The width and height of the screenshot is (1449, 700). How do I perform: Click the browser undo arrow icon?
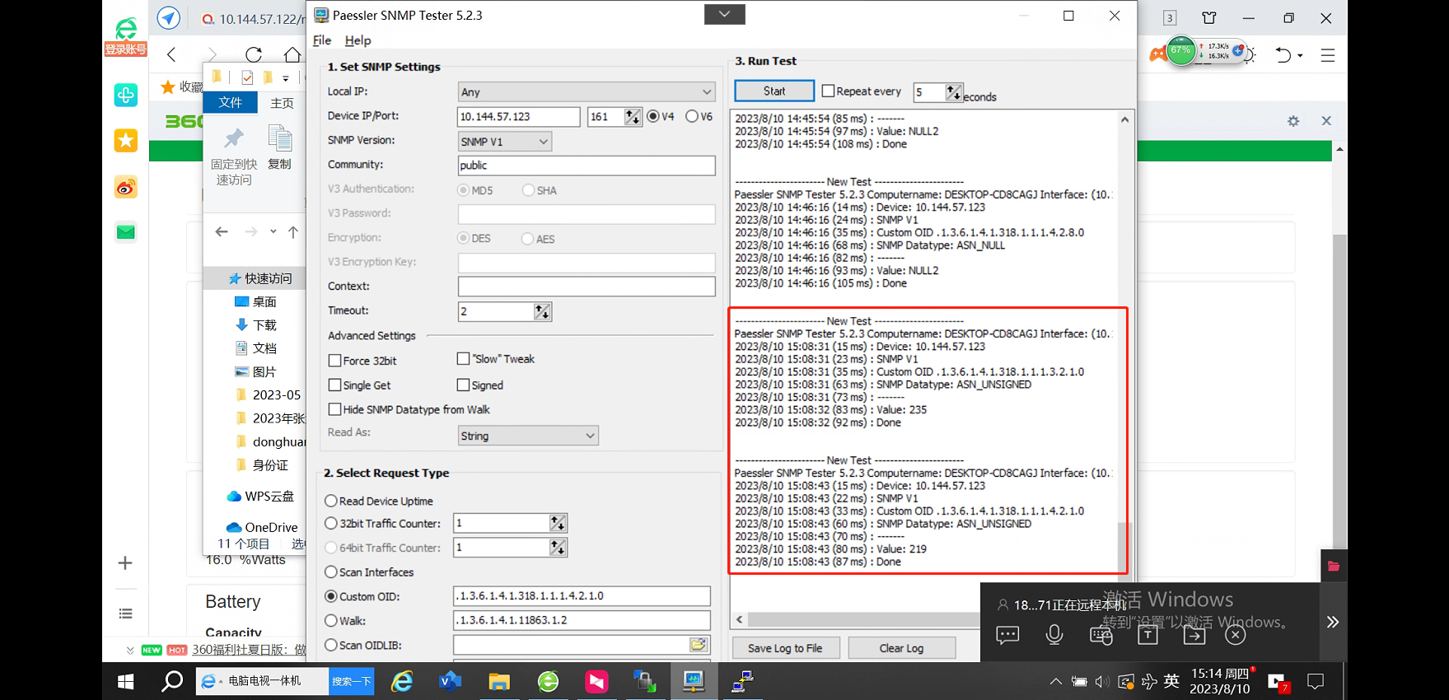point(1283,55)
